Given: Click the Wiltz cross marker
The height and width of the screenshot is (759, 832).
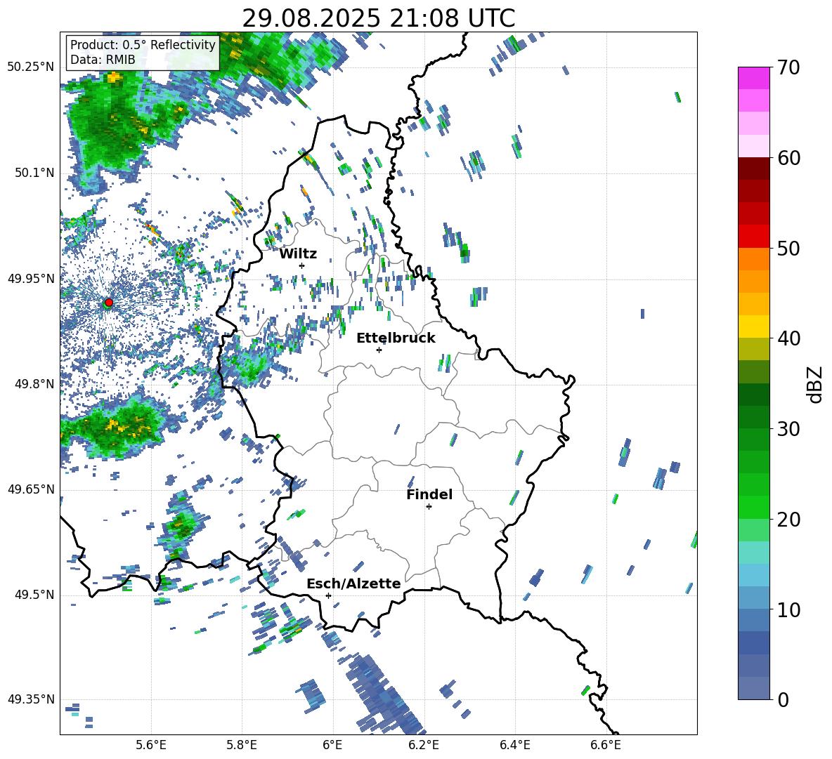Looking at the screenshot, I should (302, 265).
